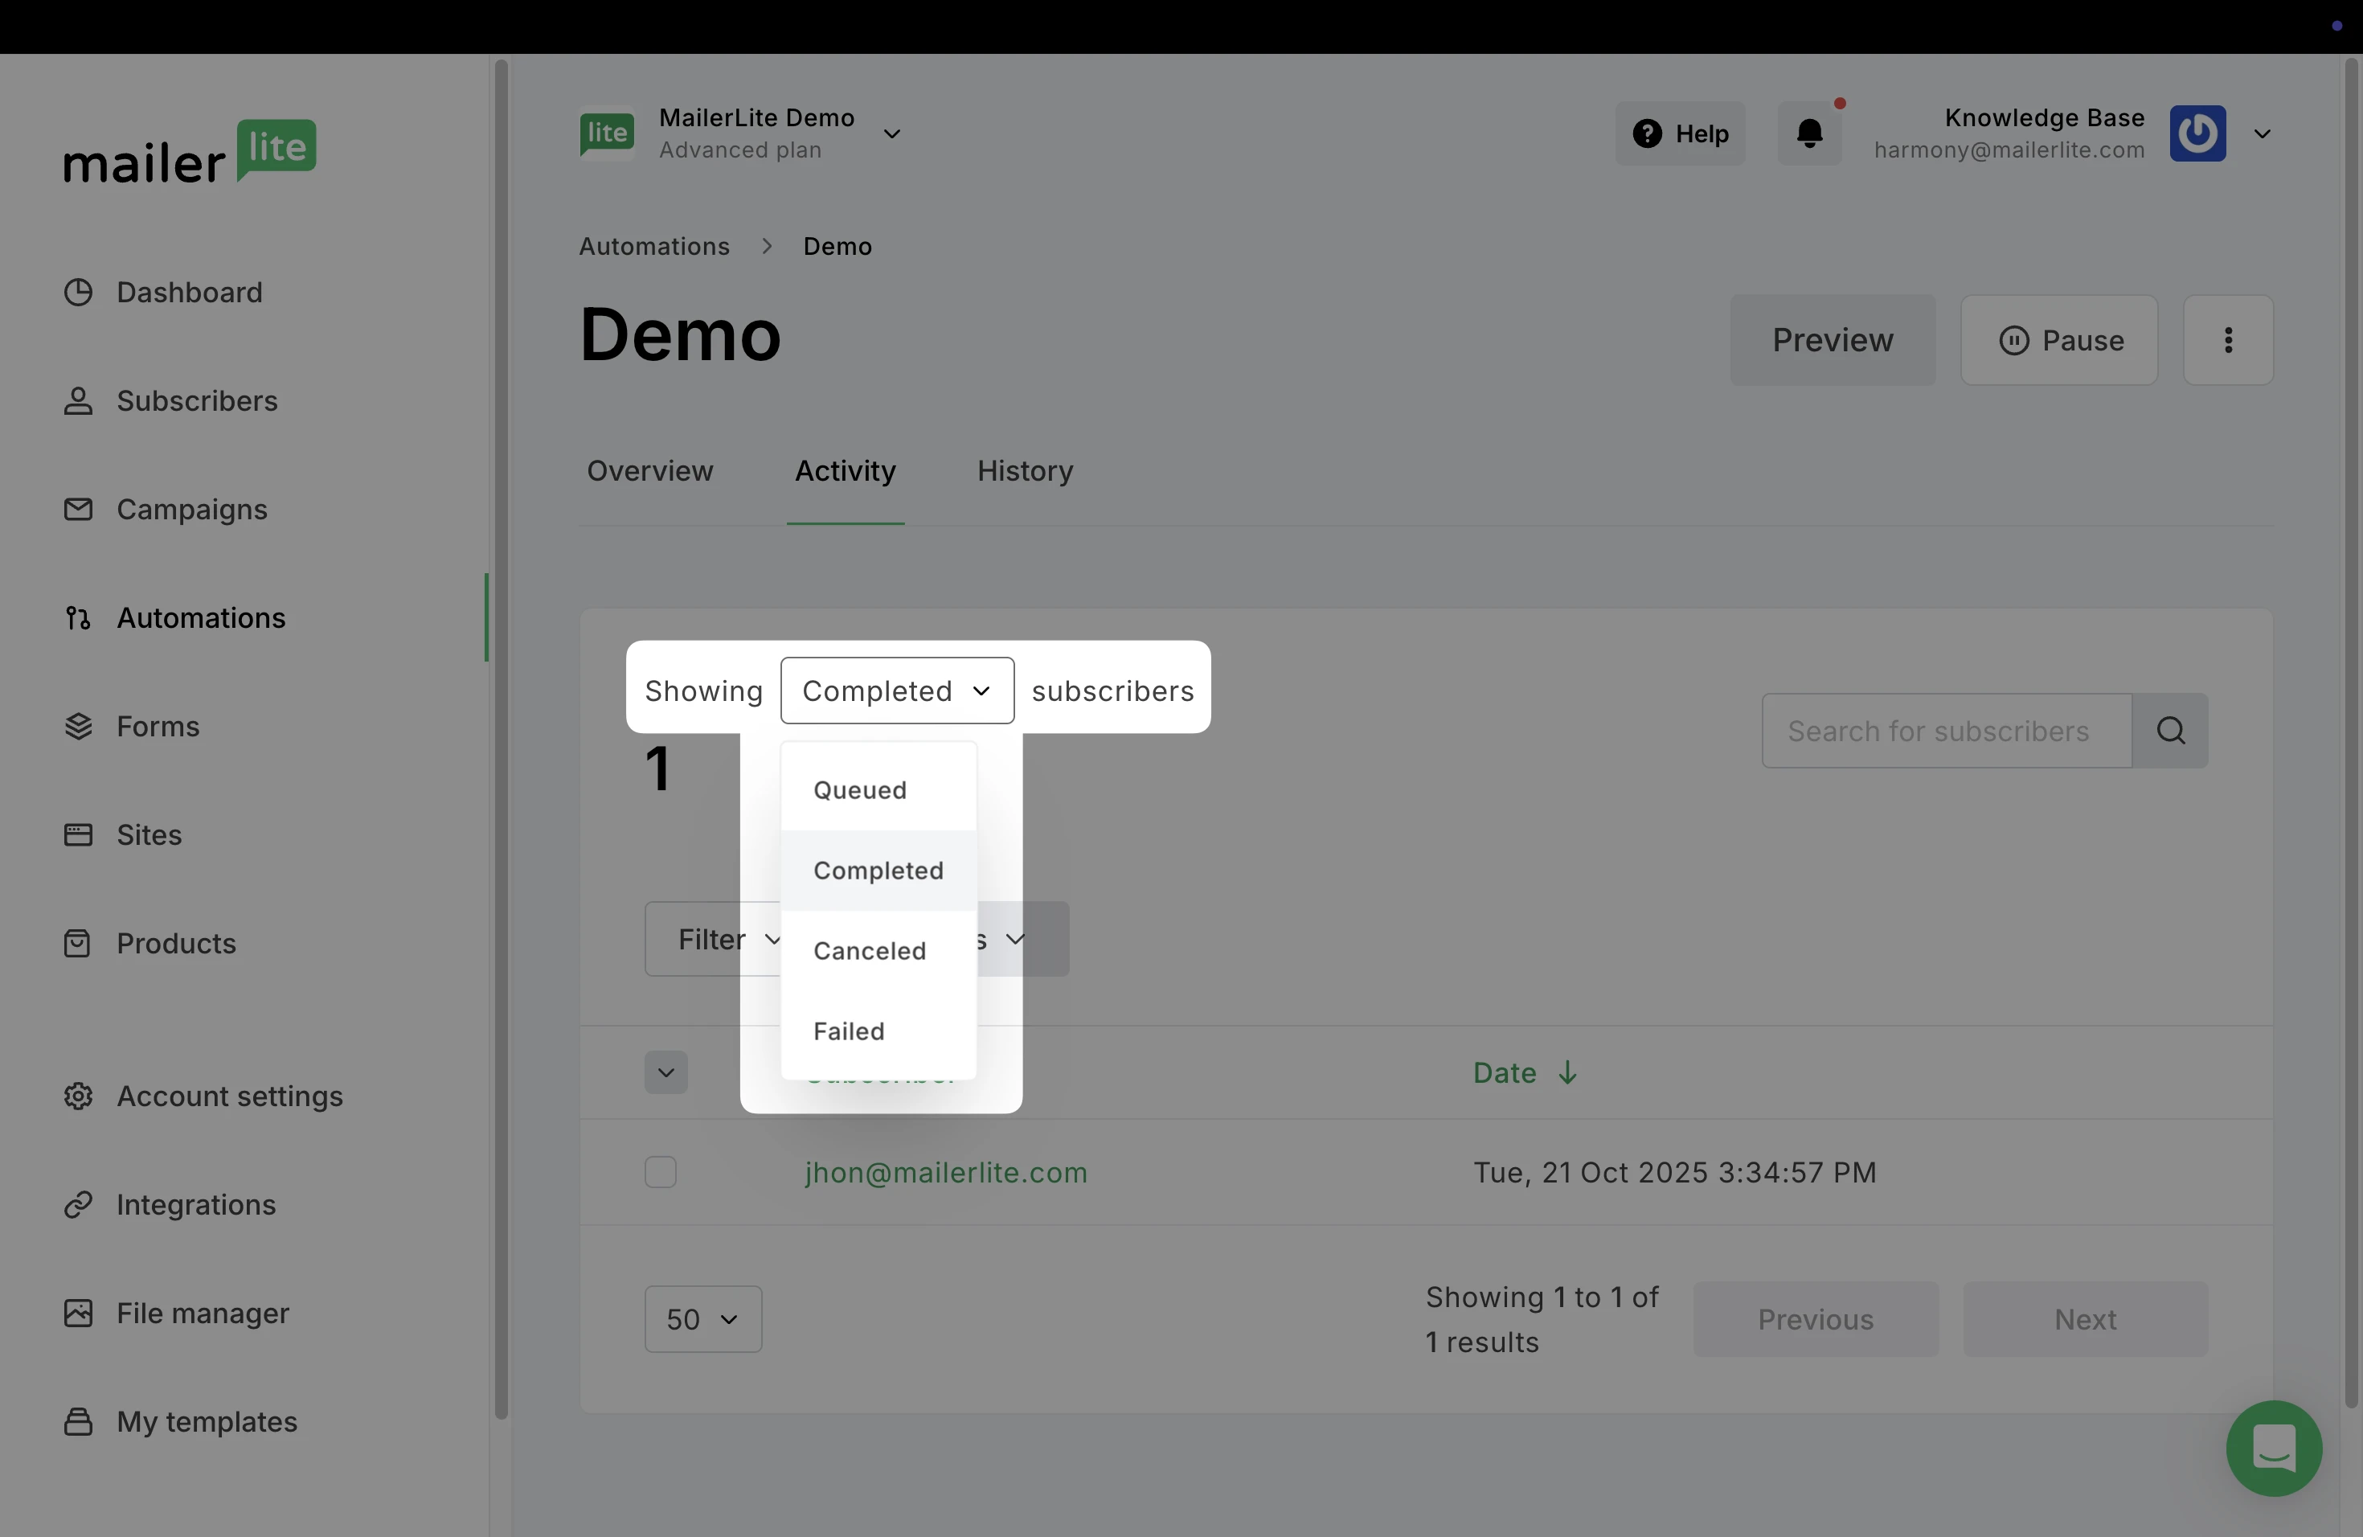
Task: Open the 50 per page dropdown
Action: [703, 1320]
